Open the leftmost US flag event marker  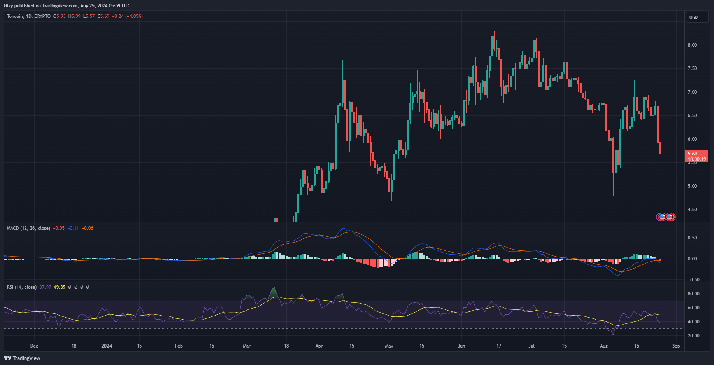662,217
